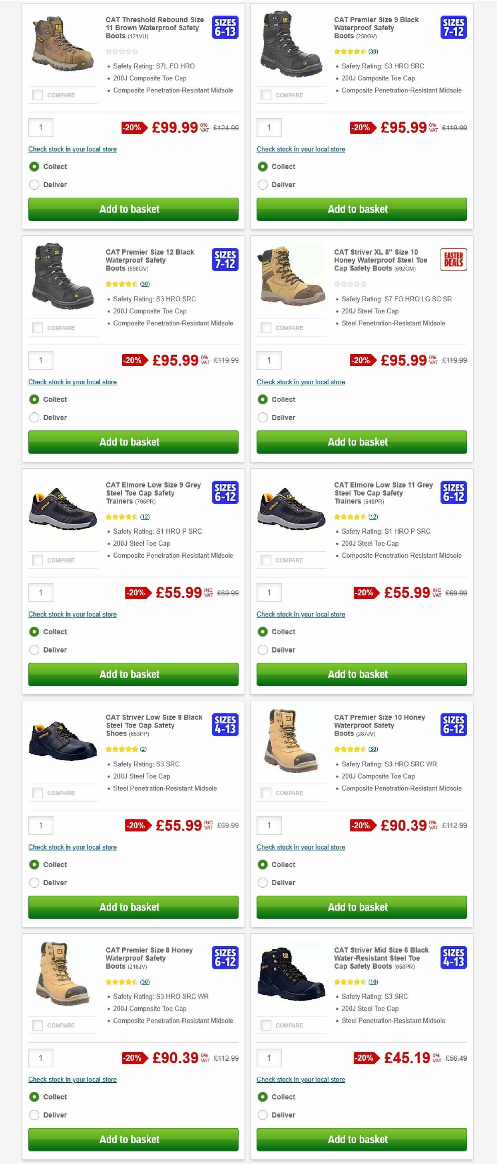The width and height of the screenshot is (497, 1164).
Task: Select Deliver for CAT Striver Mid Size 6 boots
Action: click(x=263, y=1115)
